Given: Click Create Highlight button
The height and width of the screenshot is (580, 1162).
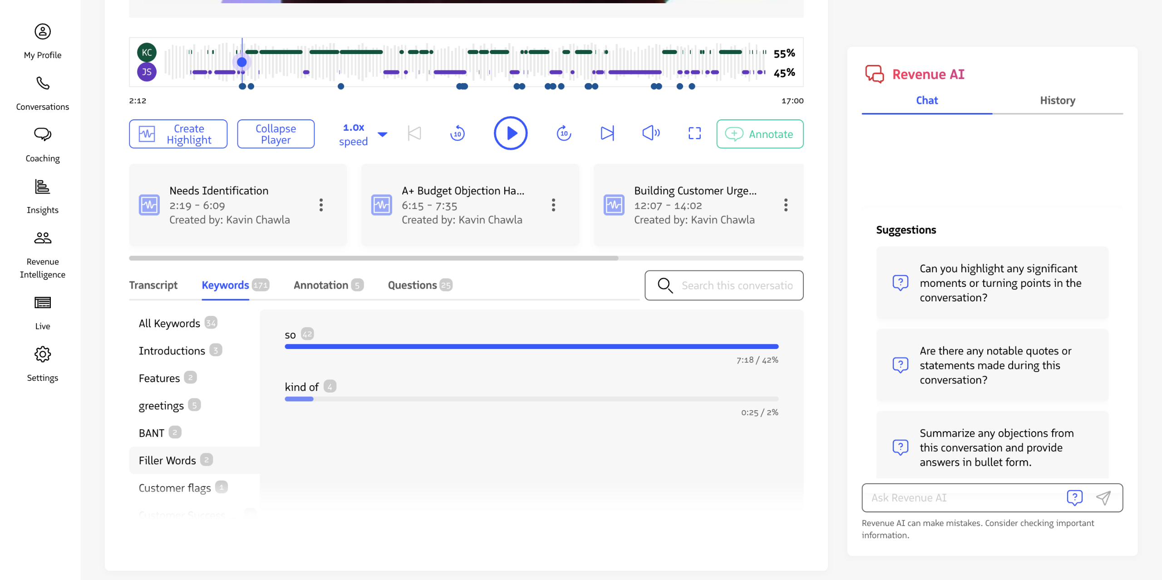Looking at the screenshot, I should coord(178,134).
